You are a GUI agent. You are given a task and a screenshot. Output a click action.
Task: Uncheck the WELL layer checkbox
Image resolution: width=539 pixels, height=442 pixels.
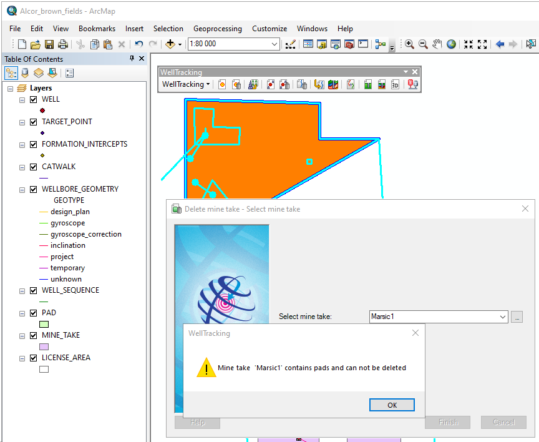tap(33, 100)
